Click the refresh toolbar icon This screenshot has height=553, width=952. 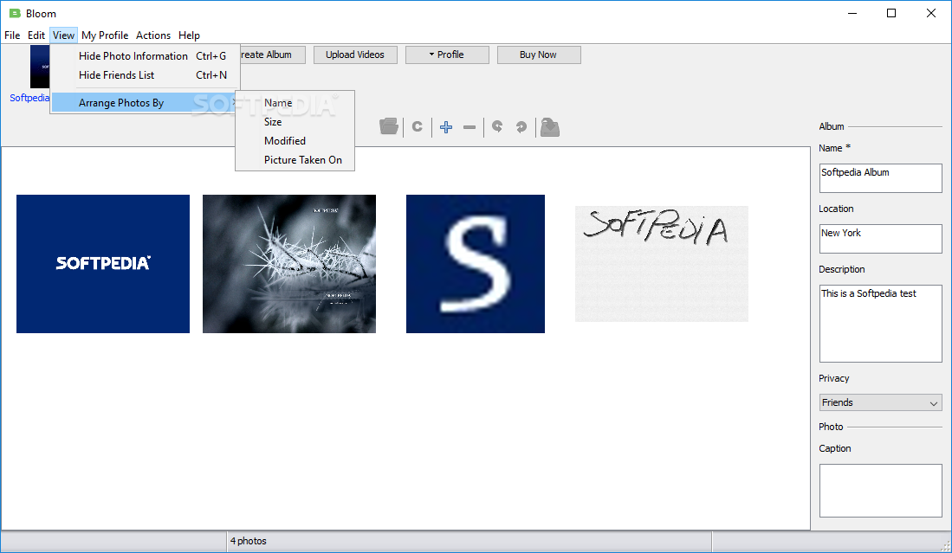click(418, 126)
